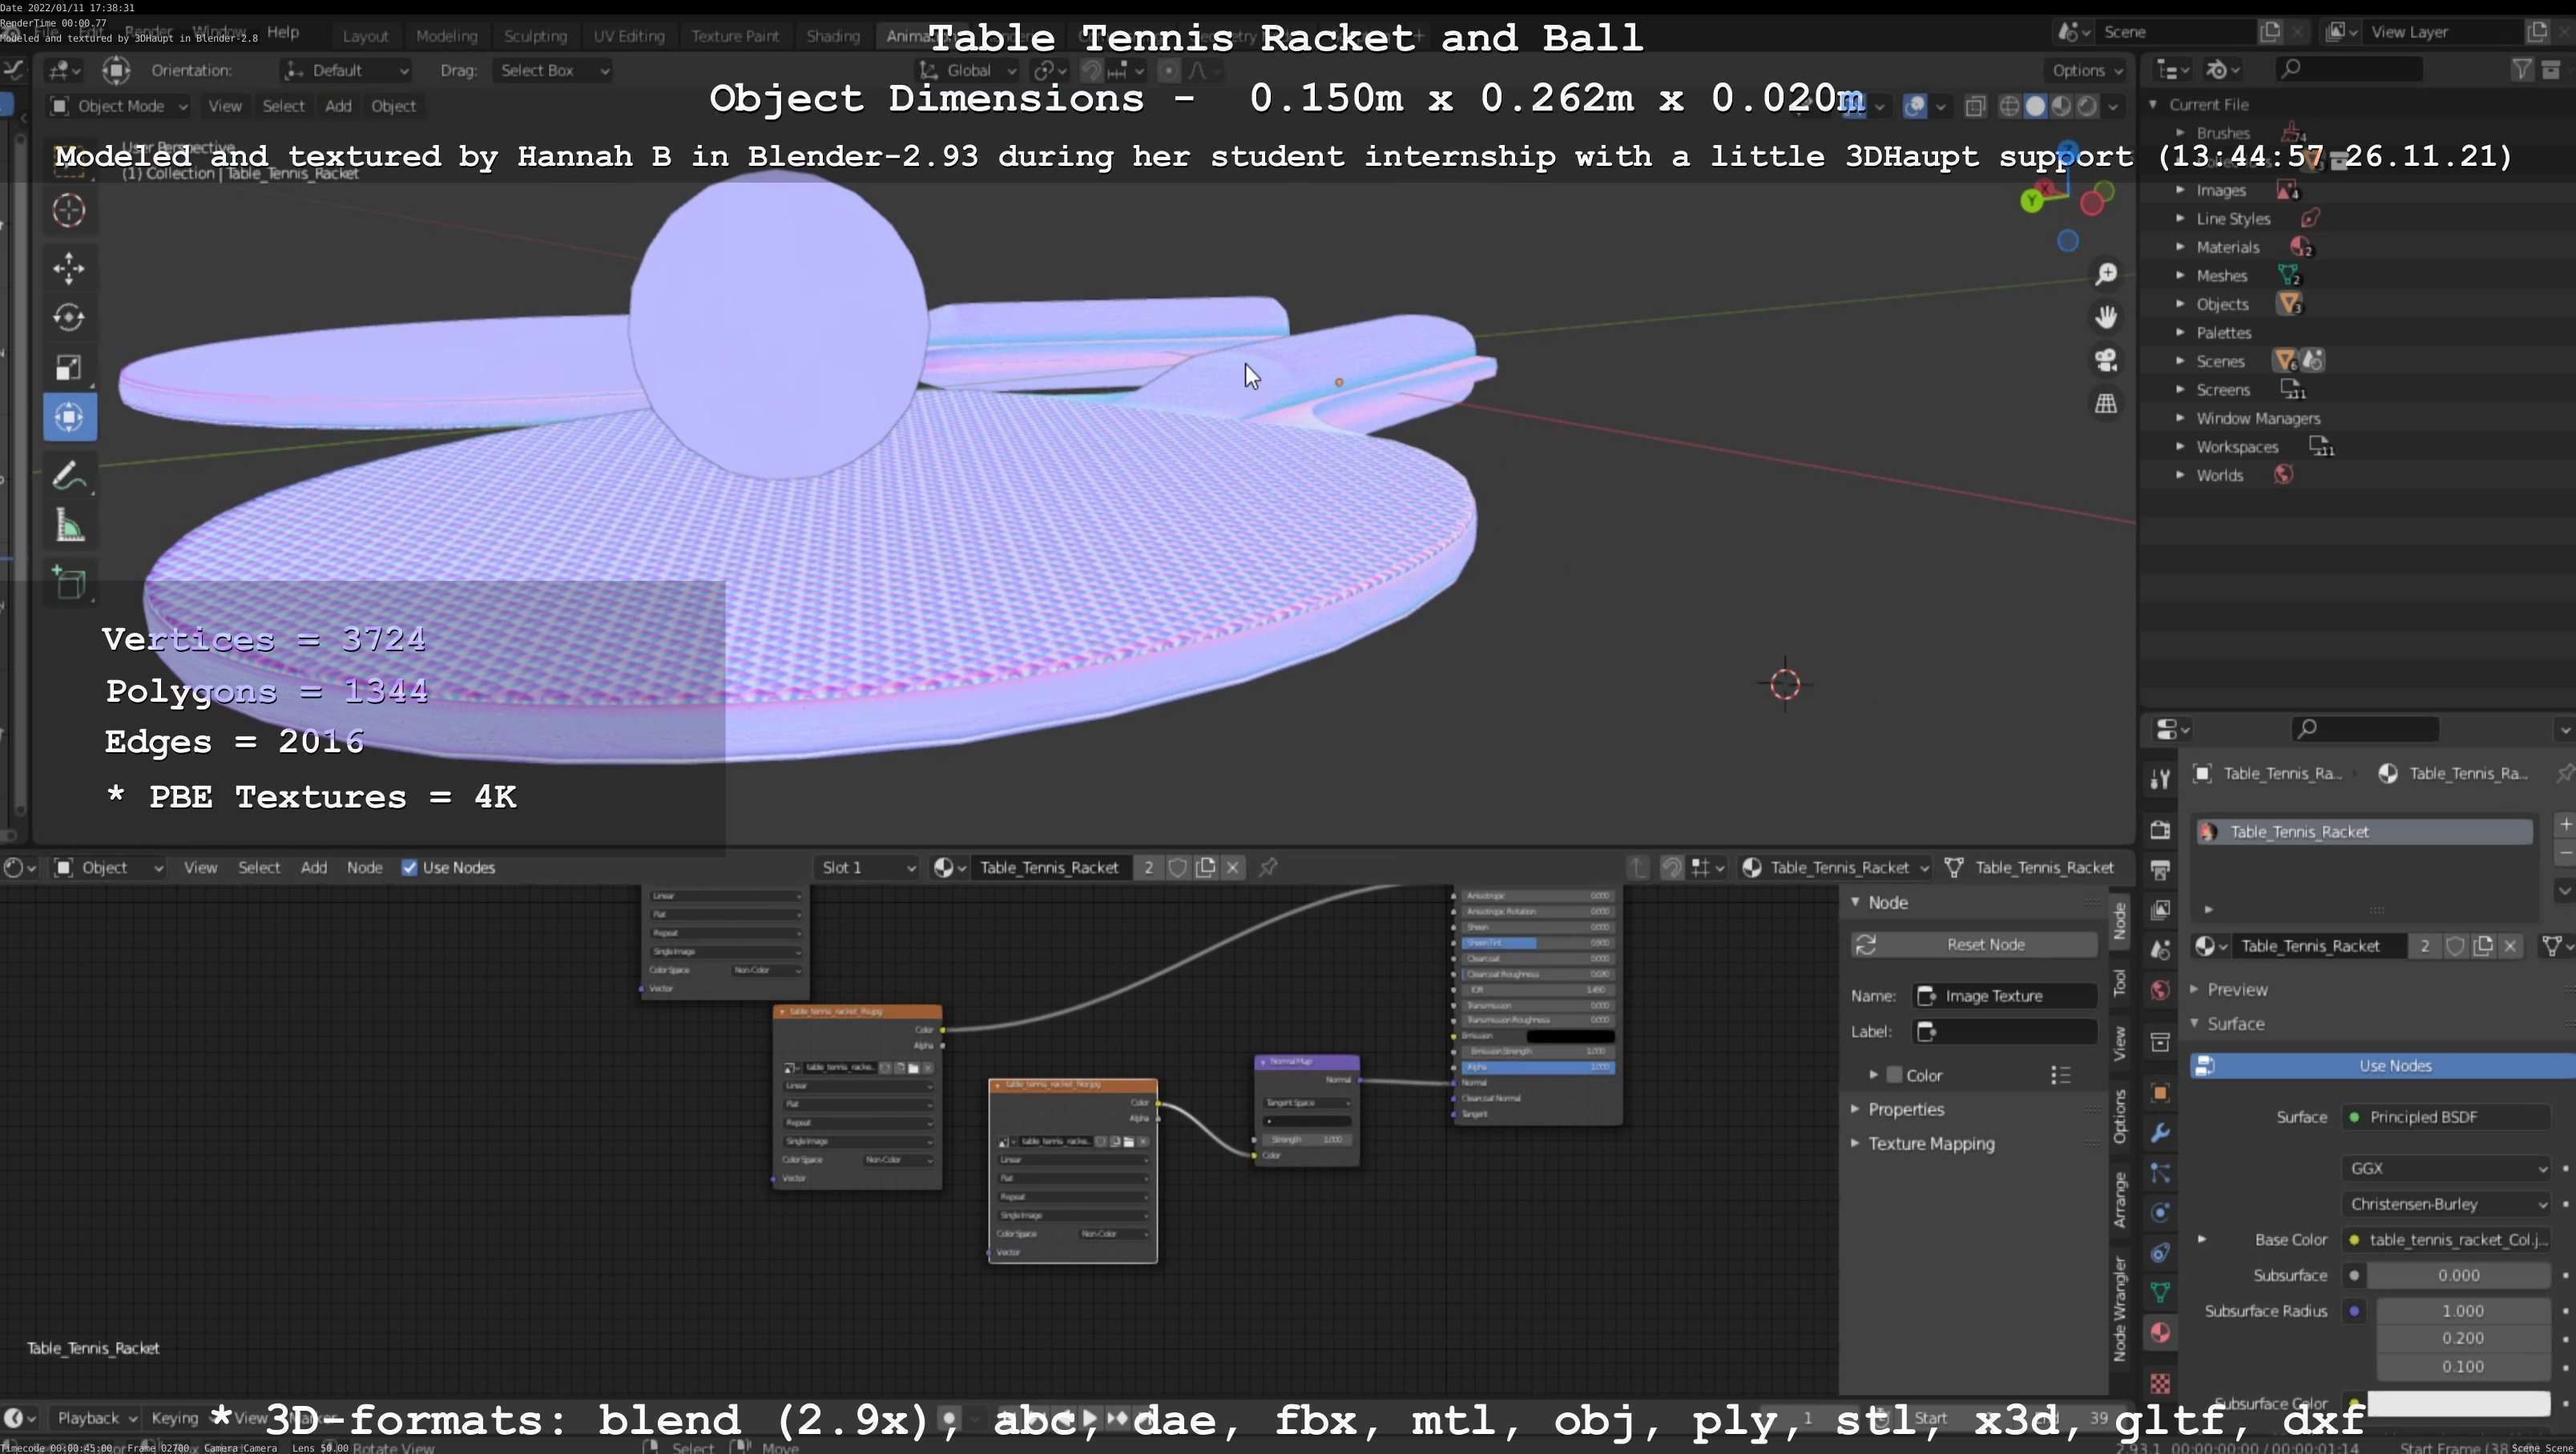Viewport: 2576px width, 1454px height.
Task: Open the GGX distribution dropdown
Action: click(x=2445, y=1168)
